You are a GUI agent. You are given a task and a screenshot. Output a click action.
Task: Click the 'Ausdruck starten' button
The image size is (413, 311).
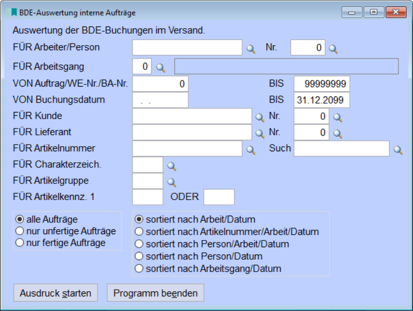[56, 293]
